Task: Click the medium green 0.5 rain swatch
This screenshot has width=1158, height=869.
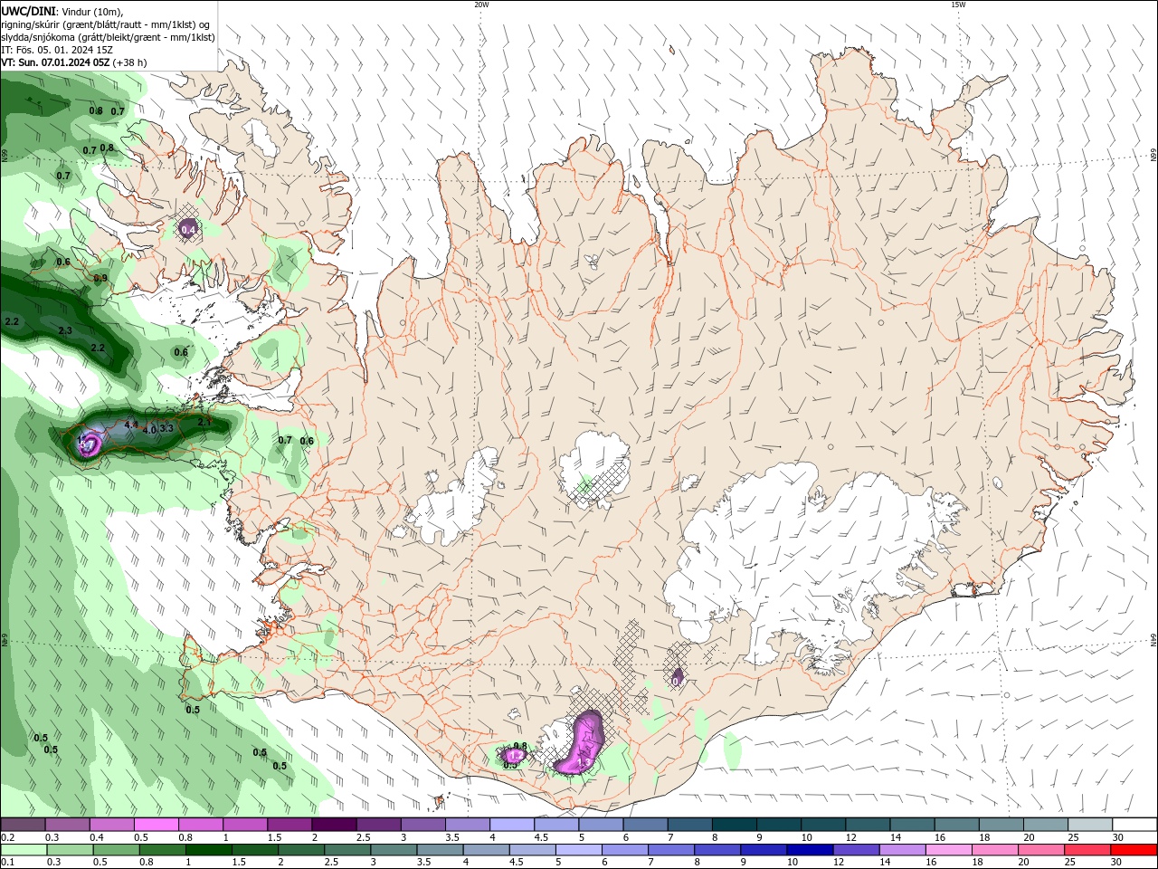Action: point(116,850)
